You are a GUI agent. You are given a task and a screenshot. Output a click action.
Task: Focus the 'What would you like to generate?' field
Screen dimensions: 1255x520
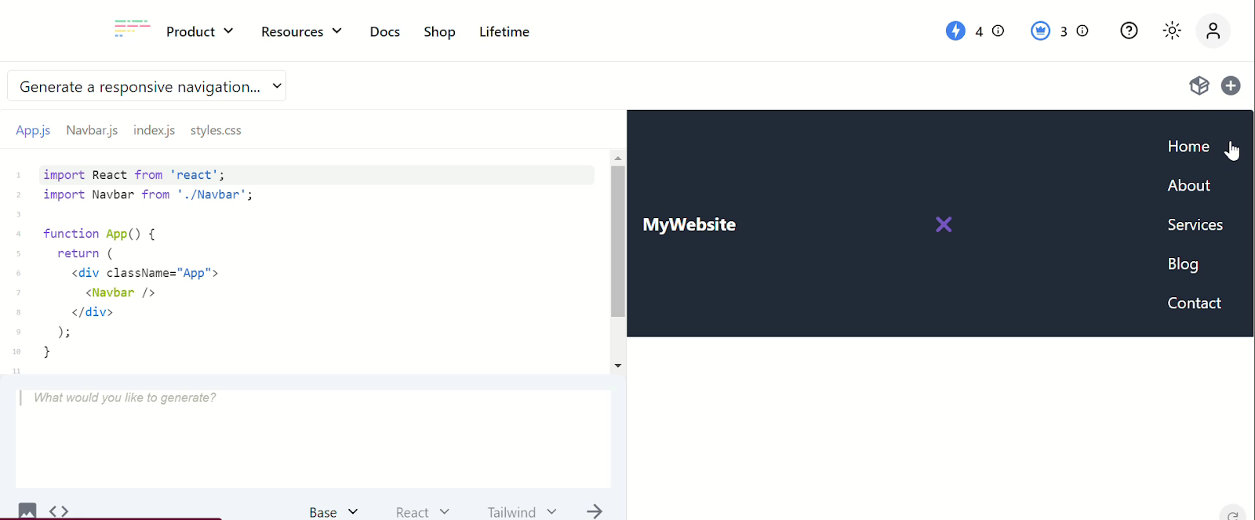point(313,438)
